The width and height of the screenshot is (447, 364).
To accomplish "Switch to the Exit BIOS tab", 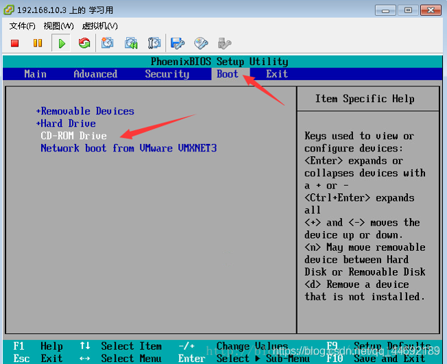I will [x=277, y=74].
